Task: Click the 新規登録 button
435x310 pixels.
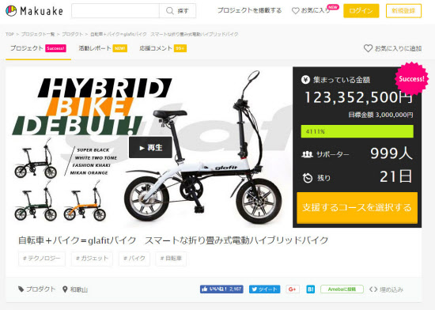Action: [403, 11]
